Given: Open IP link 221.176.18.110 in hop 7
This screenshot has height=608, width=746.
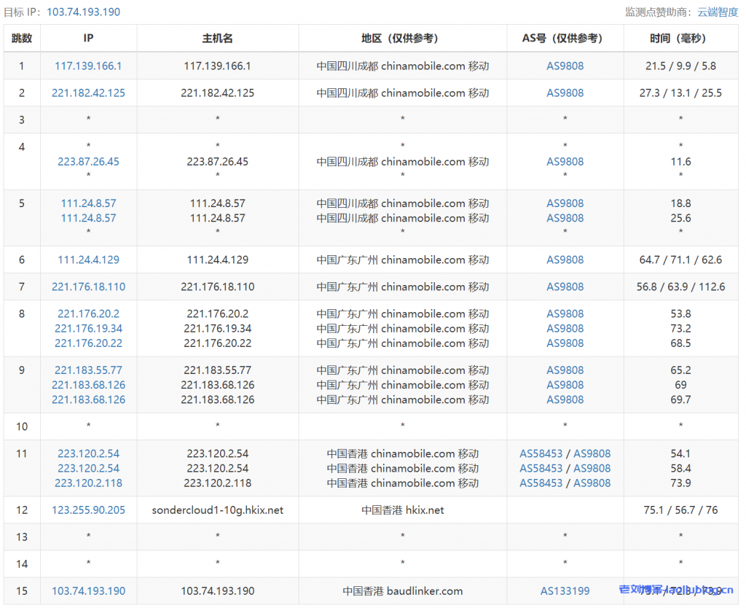Looking at the screenshot, I should 88,287.
